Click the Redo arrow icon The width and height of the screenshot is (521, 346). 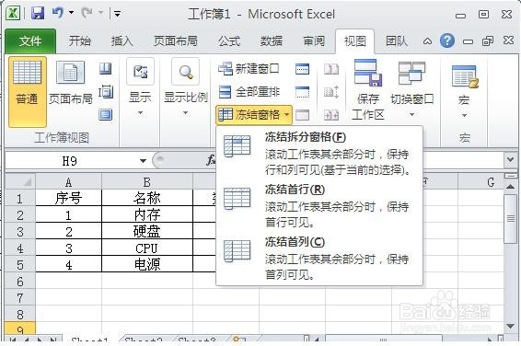point(87,13)
